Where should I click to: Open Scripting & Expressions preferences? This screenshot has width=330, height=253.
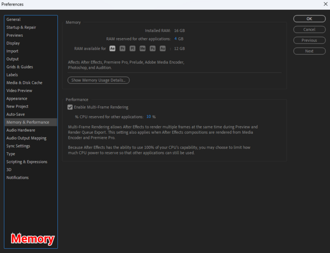pos(27,162)
